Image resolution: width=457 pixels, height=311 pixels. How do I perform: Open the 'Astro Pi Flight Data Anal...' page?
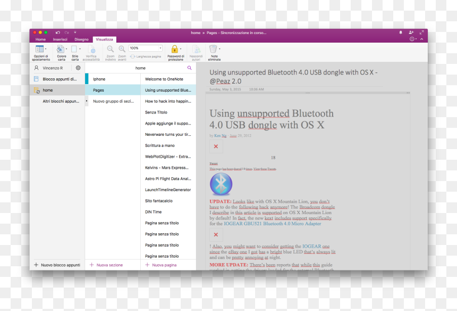pos(168,179)
